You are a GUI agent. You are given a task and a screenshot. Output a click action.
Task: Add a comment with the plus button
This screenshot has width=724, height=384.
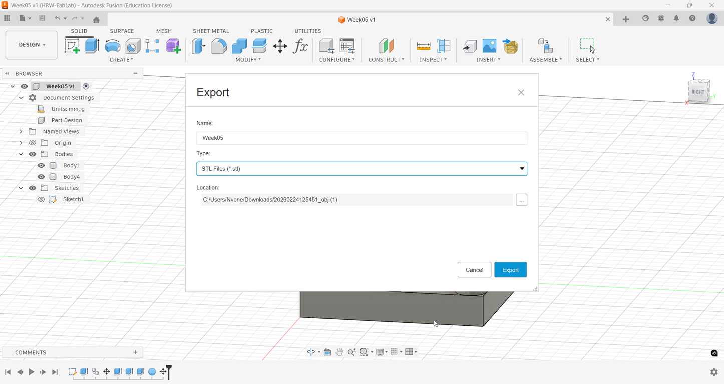pos(135,352)
